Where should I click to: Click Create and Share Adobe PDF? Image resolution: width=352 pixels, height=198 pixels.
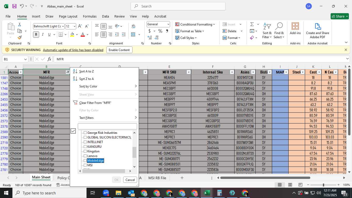point(317,31)
